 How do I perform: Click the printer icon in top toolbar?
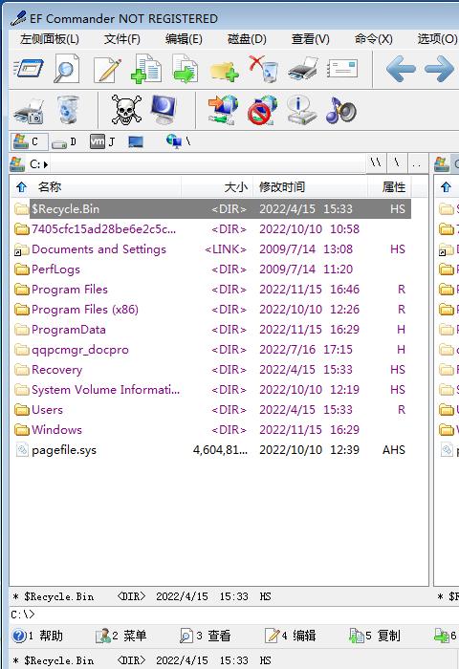pos(303,69)
